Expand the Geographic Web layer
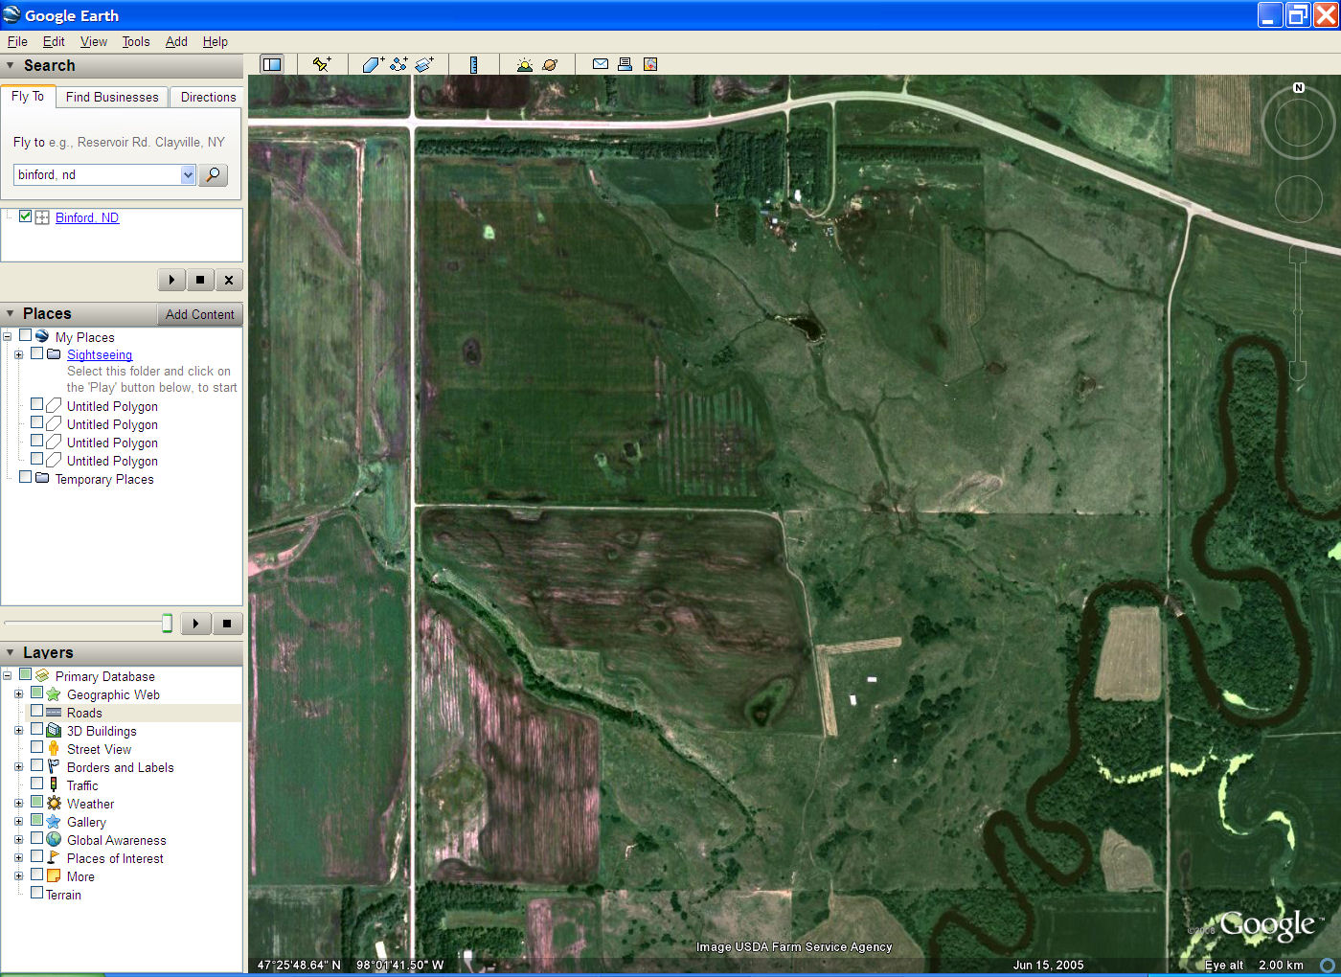1341x977 pixels. [18, 693]
